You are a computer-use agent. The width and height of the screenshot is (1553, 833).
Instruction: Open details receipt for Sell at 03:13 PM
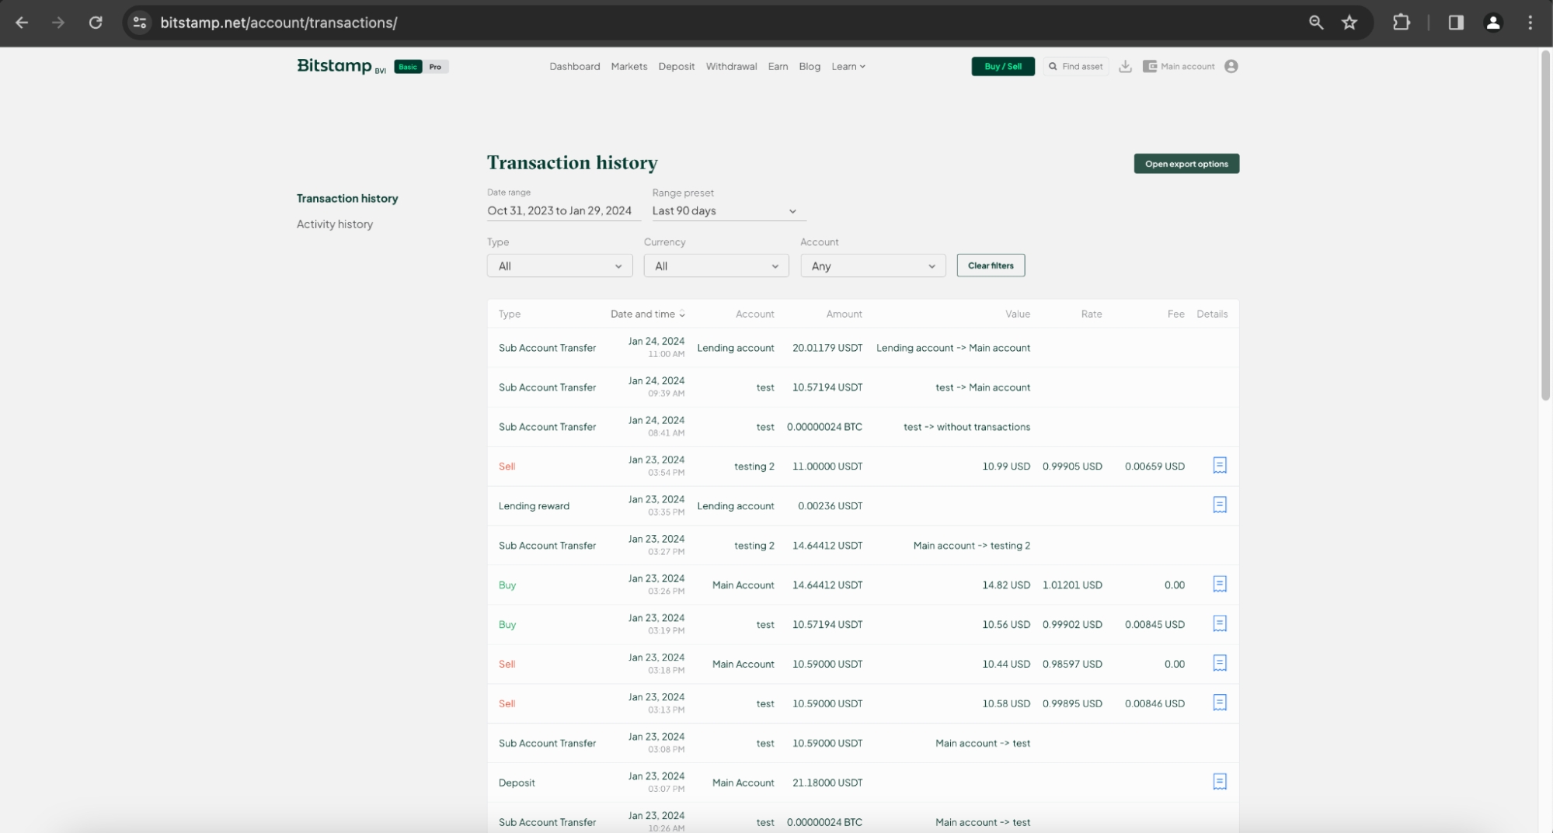tap(1220, 703)
